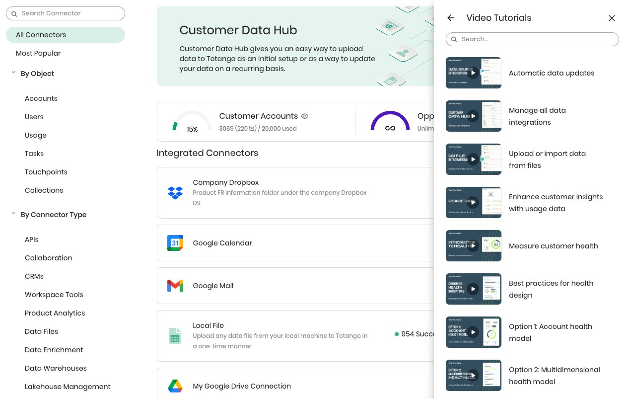This screenshot has width=629, height=399.
Task: Open the Manage all data integrations title
Action: [x=537, y=116]
